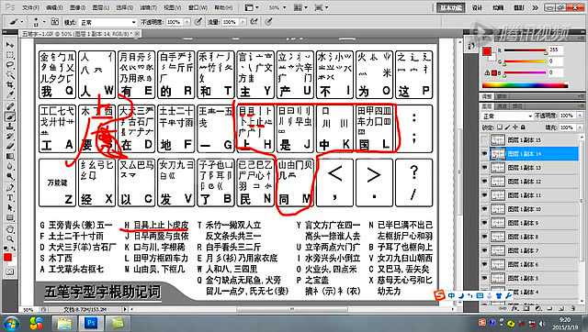
Task: Select the Eyedropper tool
Action: (x=10, y=95)
